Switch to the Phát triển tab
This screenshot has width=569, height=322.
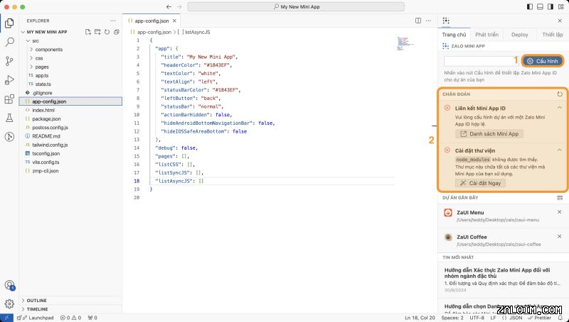(x=486, y=34)
